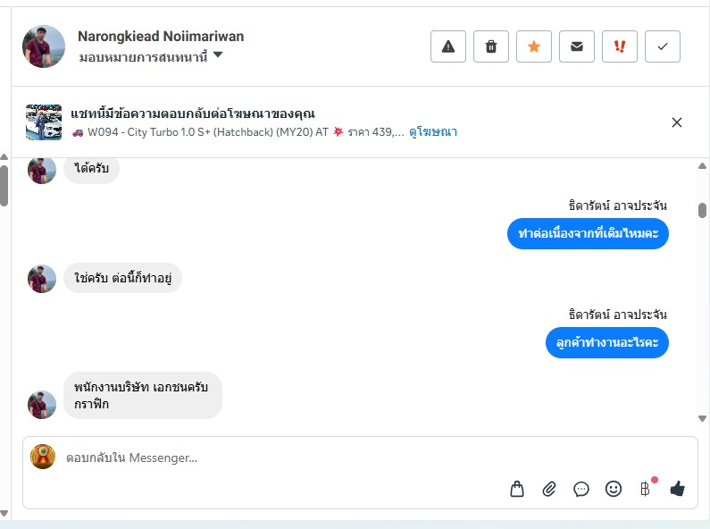Click the baht payment request icon
The width and height of the screenshot is (710, 529).
pos(645,489)
